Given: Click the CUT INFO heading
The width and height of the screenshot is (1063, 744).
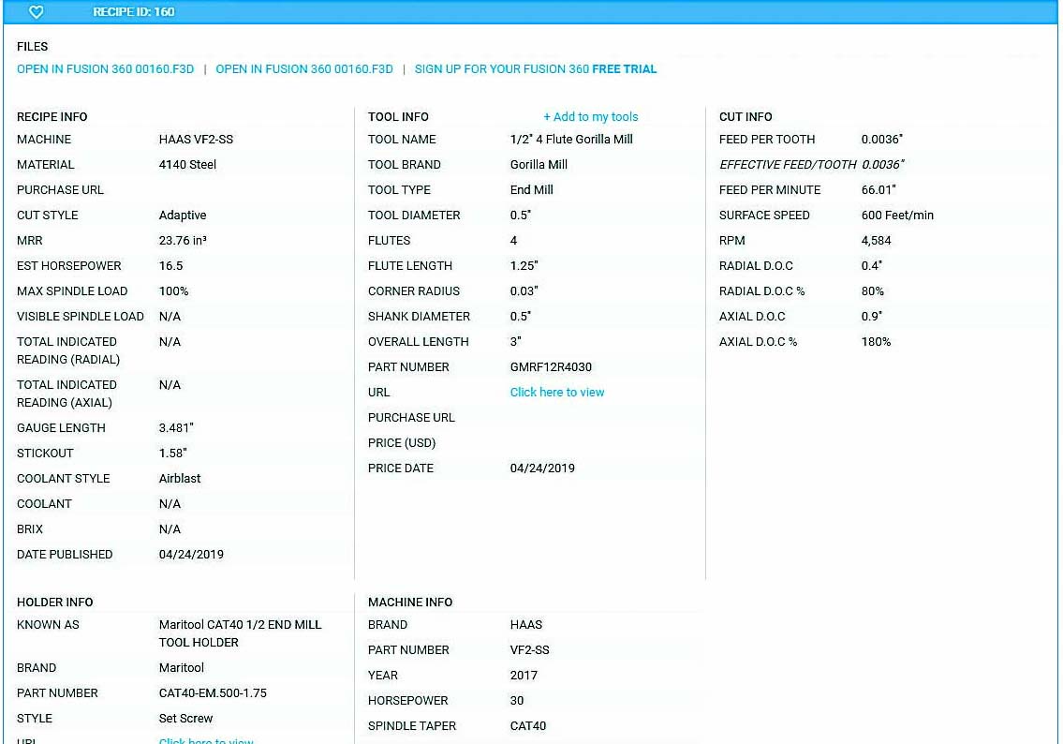Looking at the screenshot, I should pyautogui.click(x=746, y=116).
